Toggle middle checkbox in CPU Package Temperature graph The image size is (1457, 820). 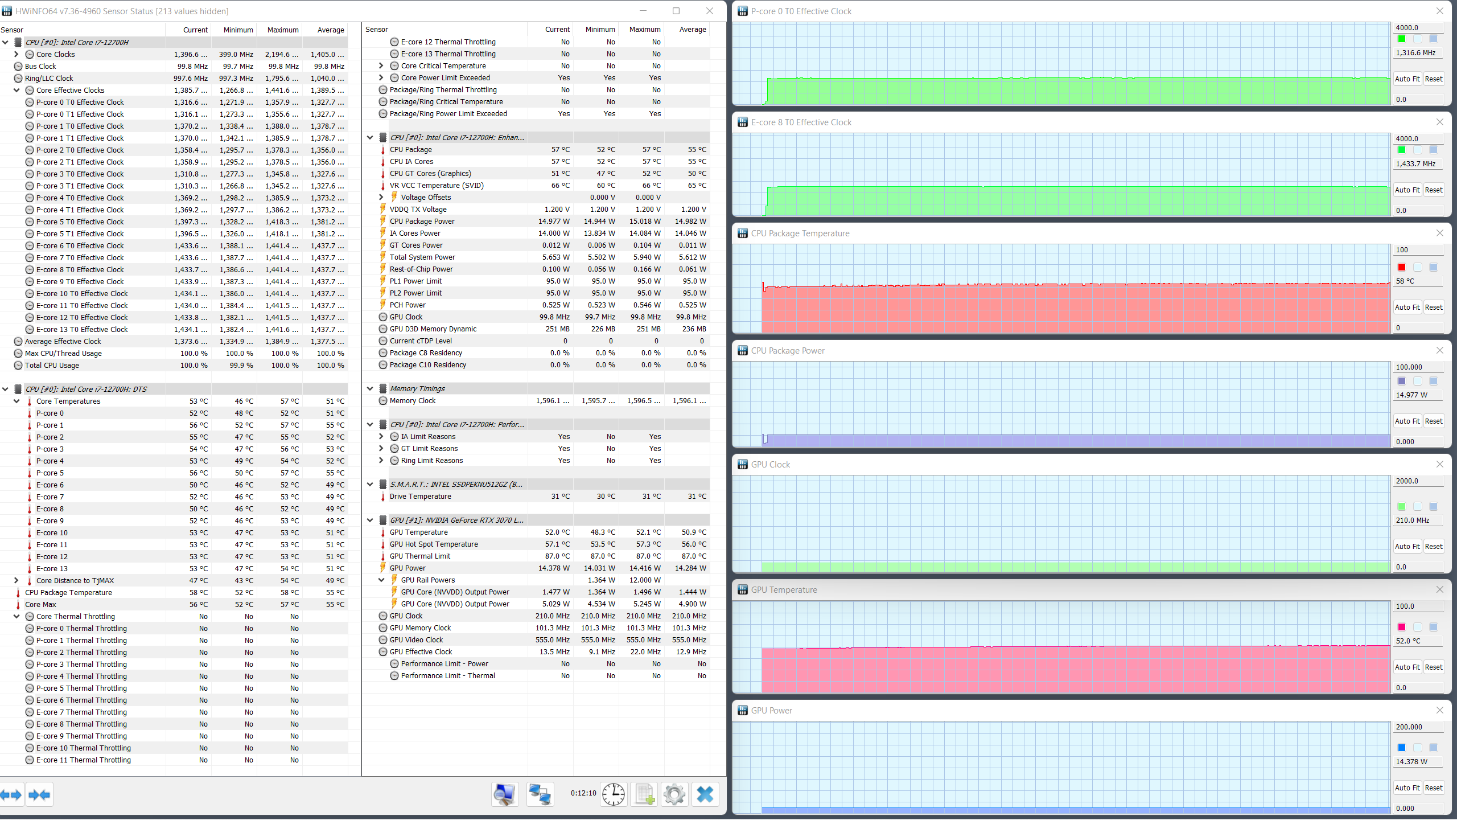(1418, 267)
